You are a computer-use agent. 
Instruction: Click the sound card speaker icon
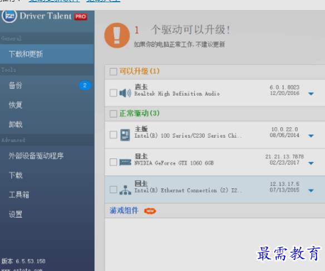tap(125, 93)
